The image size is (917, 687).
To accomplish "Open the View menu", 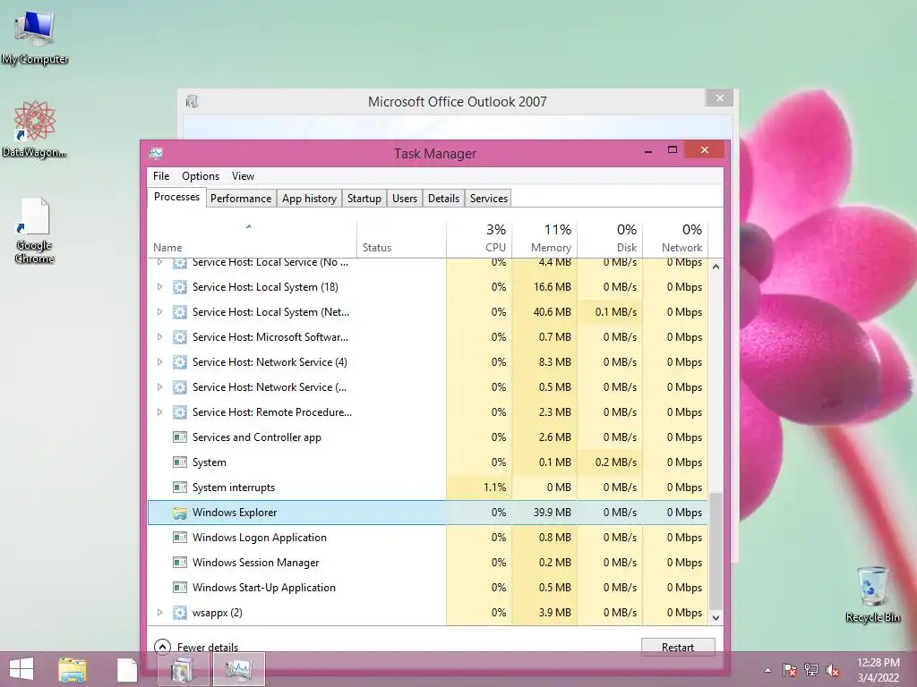I will 243,176.
